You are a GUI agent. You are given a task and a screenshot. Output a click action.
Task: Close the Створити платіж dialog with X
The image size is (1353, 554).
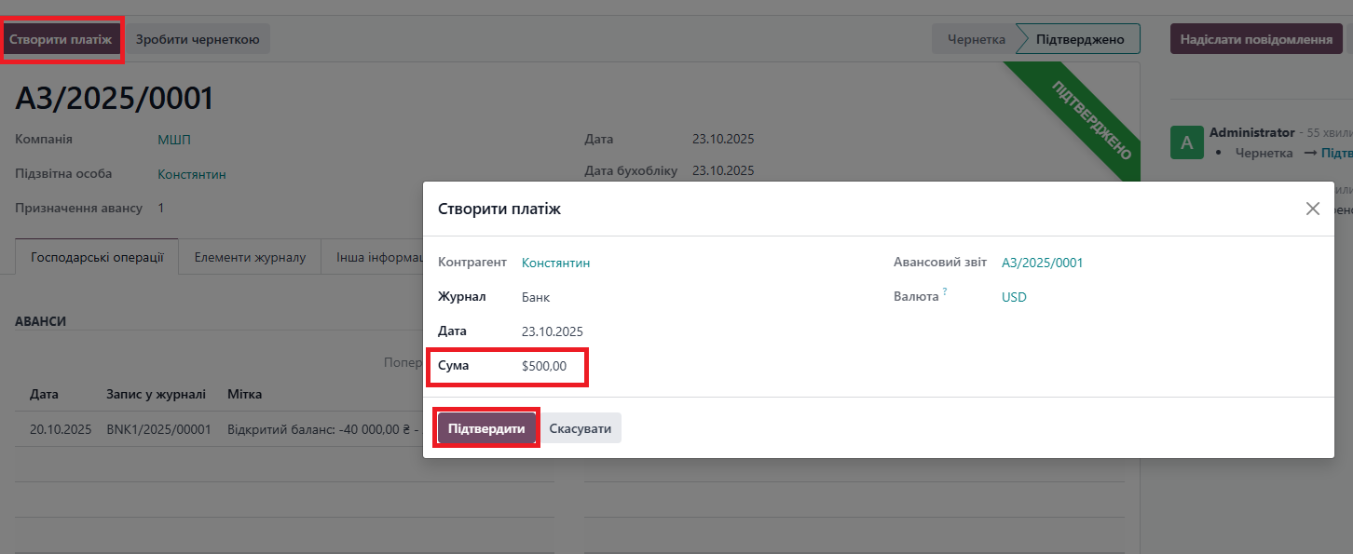click(x=1312, y=209)
